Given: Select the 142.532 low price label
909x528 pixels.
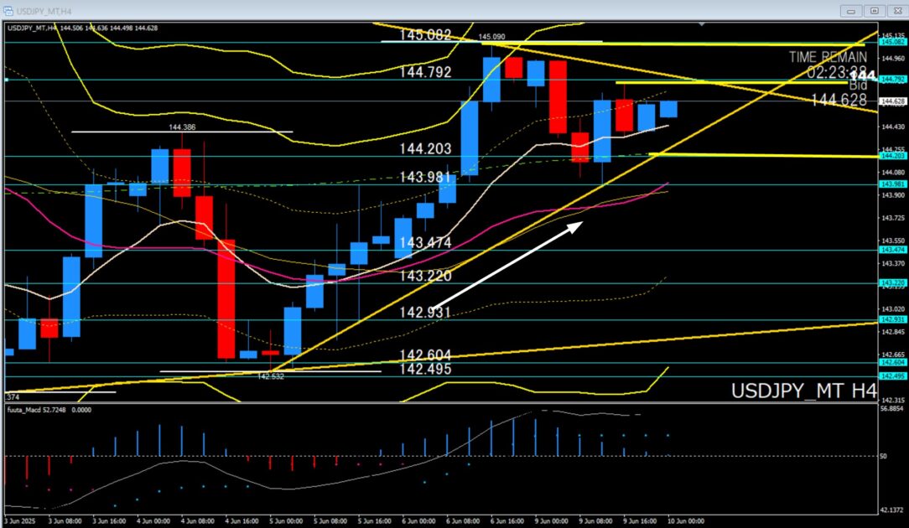Looking at the screenshot, I should click(270, 377).
